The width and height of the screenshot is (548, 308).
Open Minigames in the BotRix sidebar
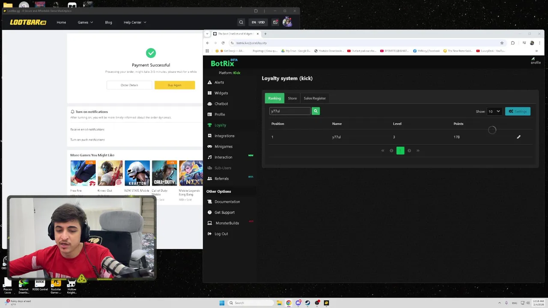point(220,146)
